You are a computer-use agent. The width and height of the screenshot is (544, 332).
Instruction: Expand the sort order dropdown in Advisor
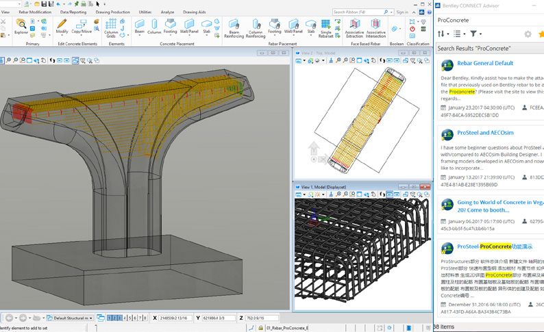(443, 34)
